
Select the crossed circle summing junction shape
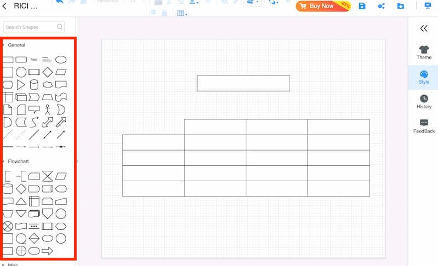pos(8,227)
